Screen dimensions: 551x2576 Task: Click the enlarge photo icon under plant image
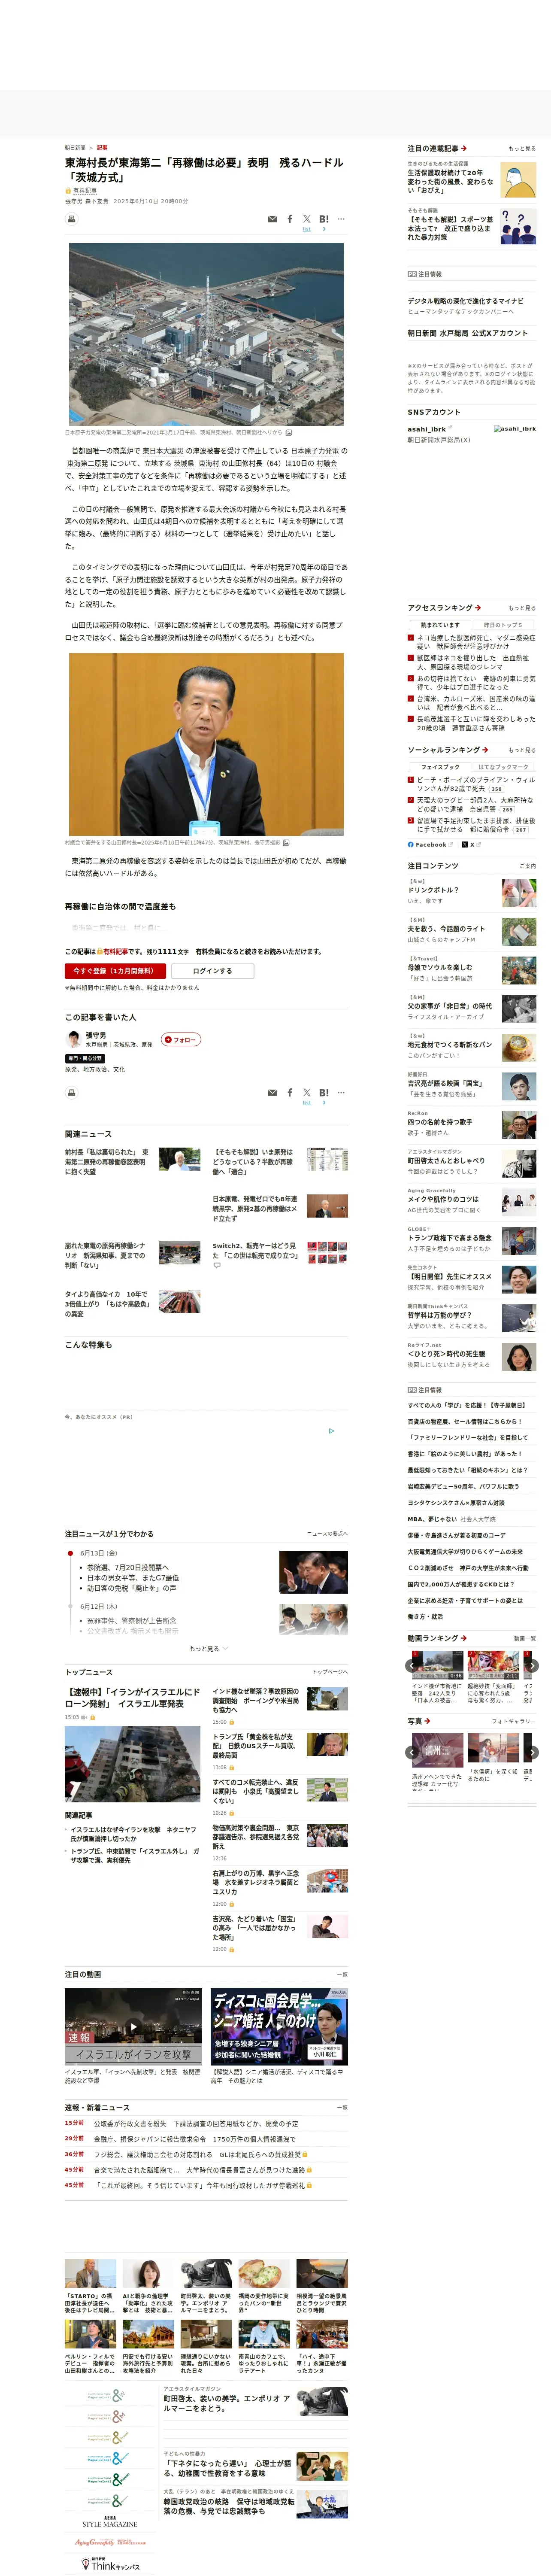click(288, 433)
